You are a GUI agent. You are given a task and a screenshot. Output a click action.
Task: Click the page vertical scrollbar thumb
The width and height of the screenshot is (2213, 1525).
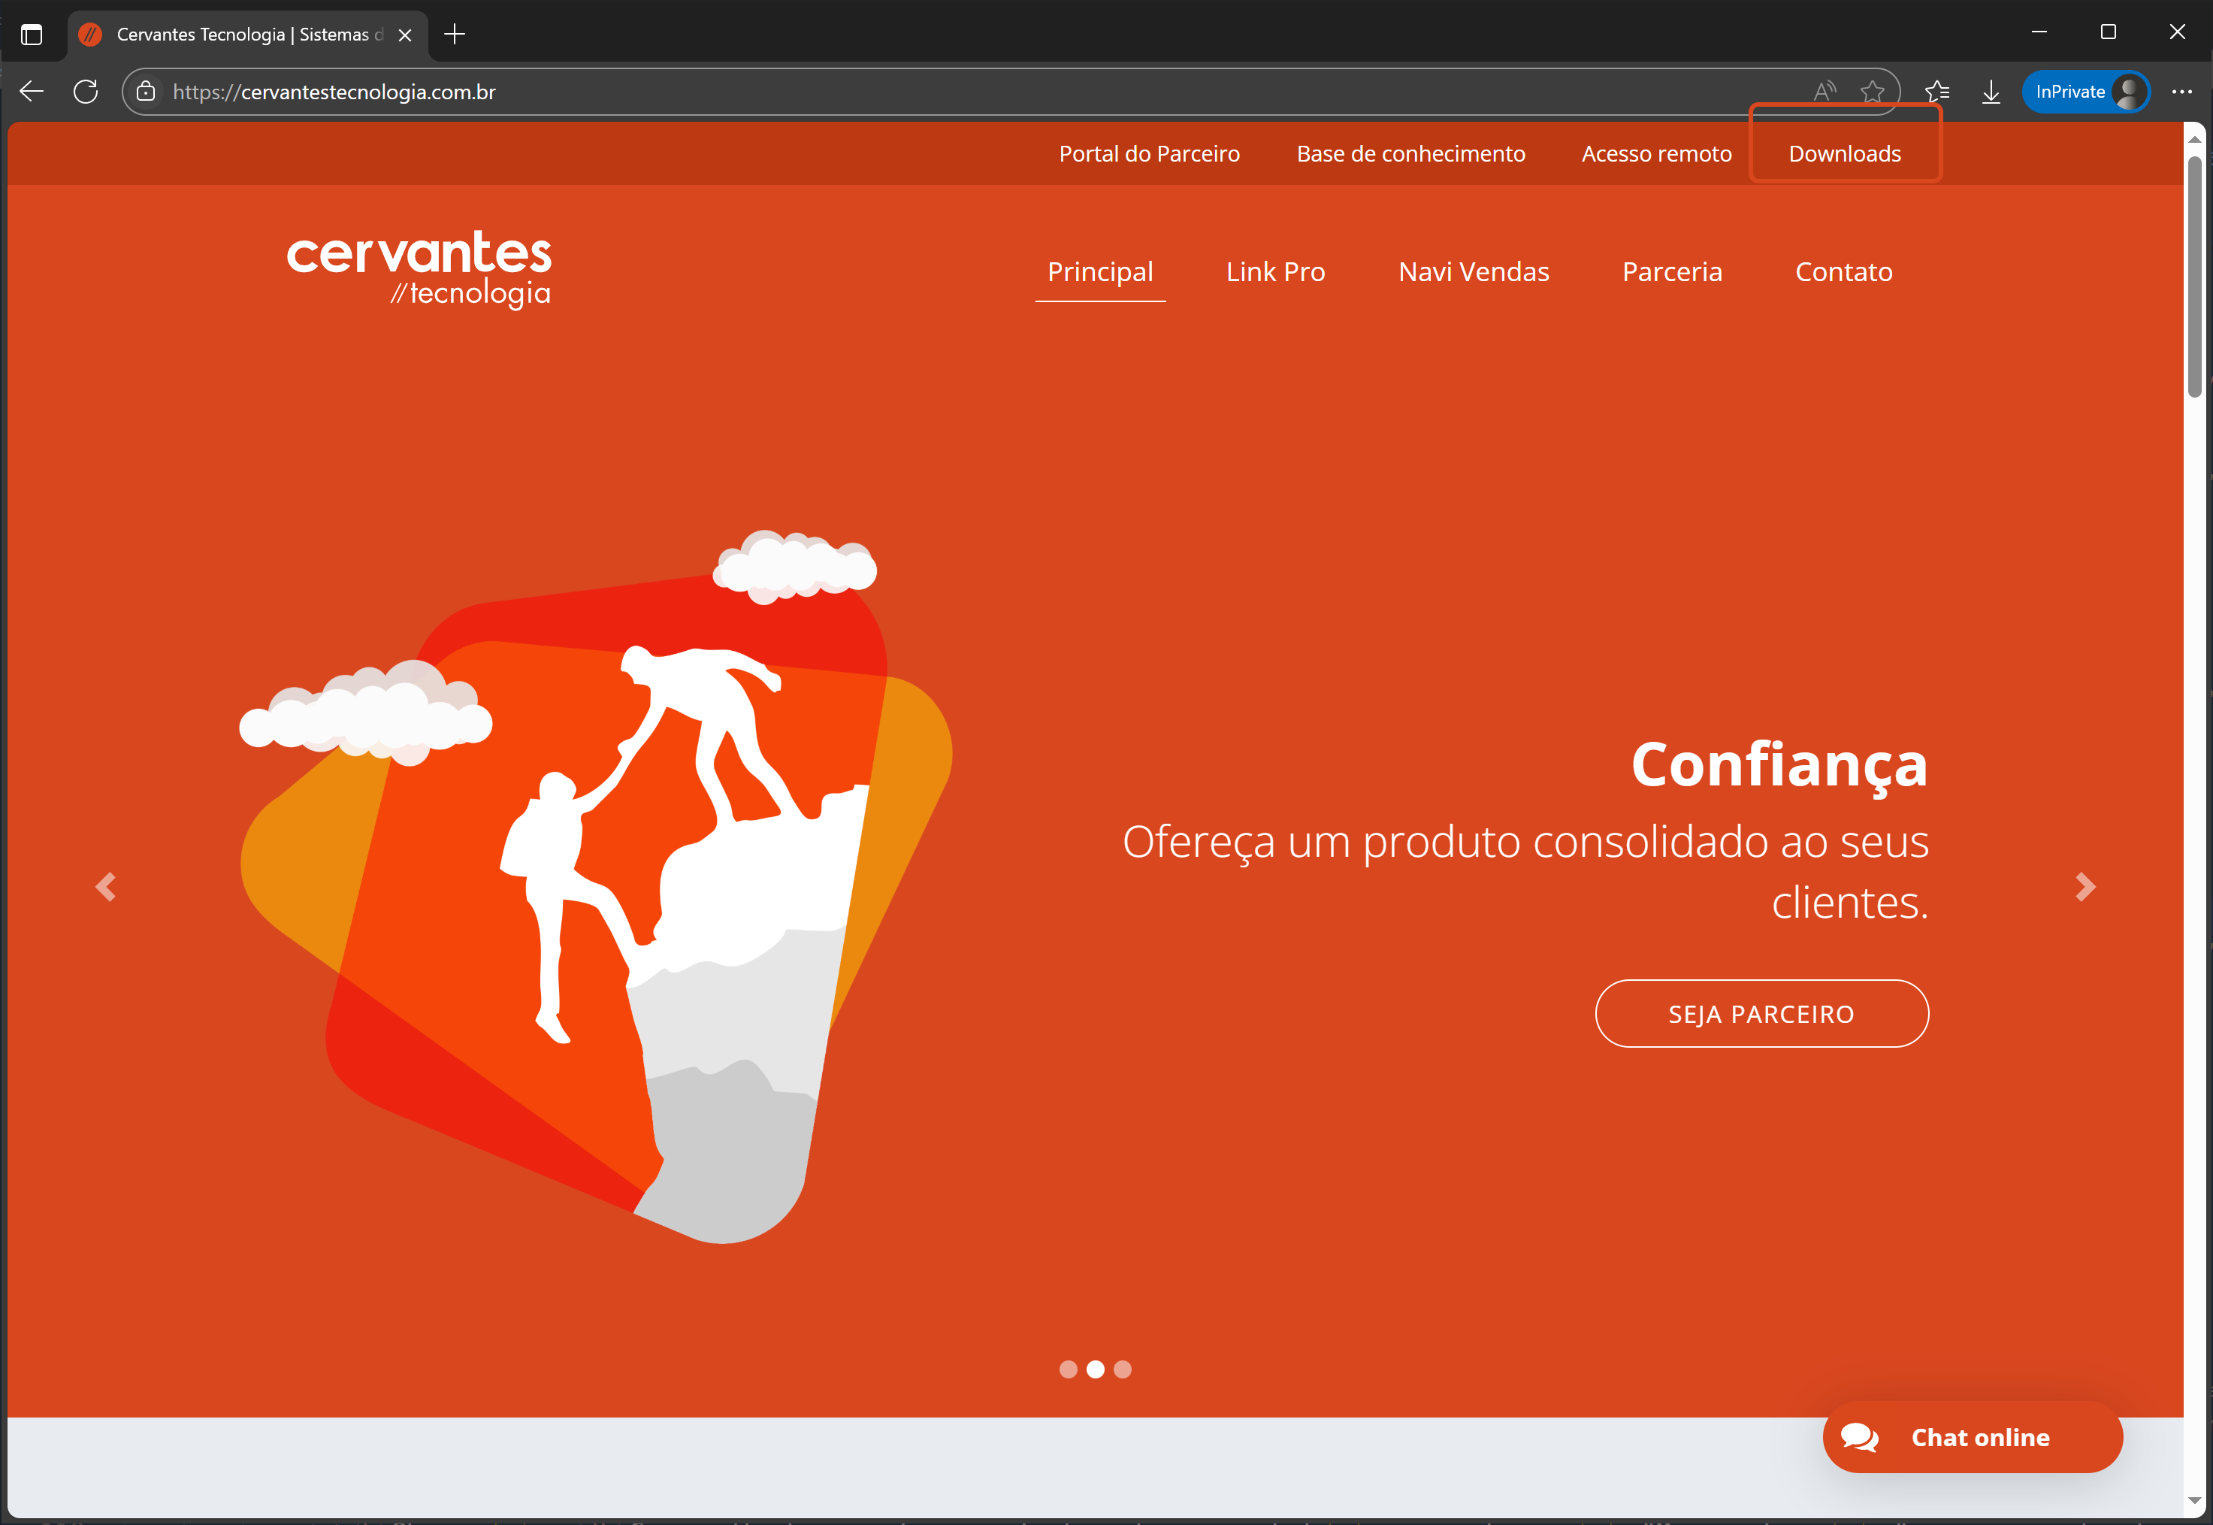click(2194, 277)
